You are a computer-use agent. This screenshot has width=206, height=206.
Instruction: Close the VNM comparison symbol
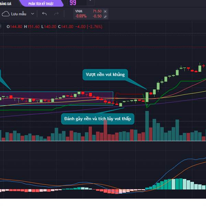point(105,11)
